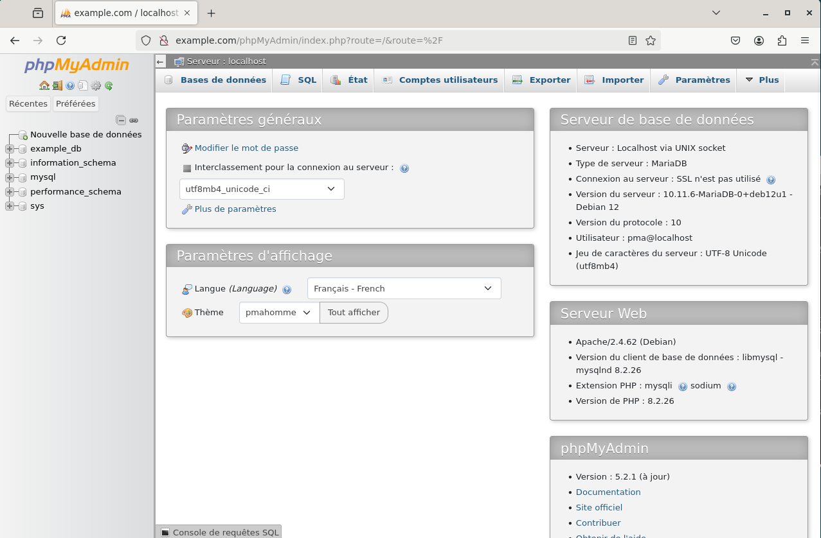Open navigation panel settings gear icon
The height and width of the screenshot is (538, 821).
tap(96, 85)
